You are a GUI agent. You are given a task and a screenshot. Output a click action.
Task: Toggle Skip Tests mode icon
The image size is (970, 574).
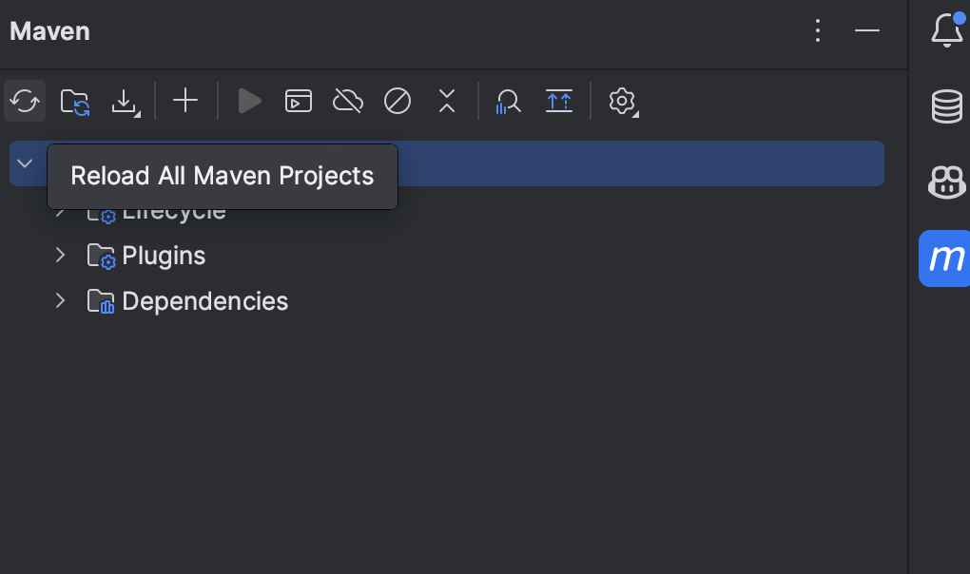click(x=398, y=101)
